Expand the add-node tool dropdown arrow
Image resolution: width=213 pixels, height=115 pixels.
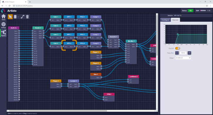click(18, 17)
